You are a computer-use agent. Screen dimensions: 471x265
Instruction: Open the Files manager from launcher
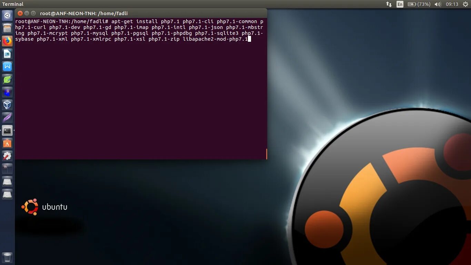[x=7, y=28]
